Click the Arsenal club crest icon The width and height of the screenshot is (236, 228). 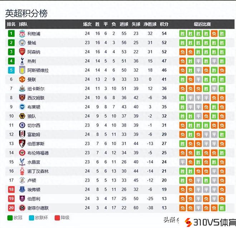22,52
